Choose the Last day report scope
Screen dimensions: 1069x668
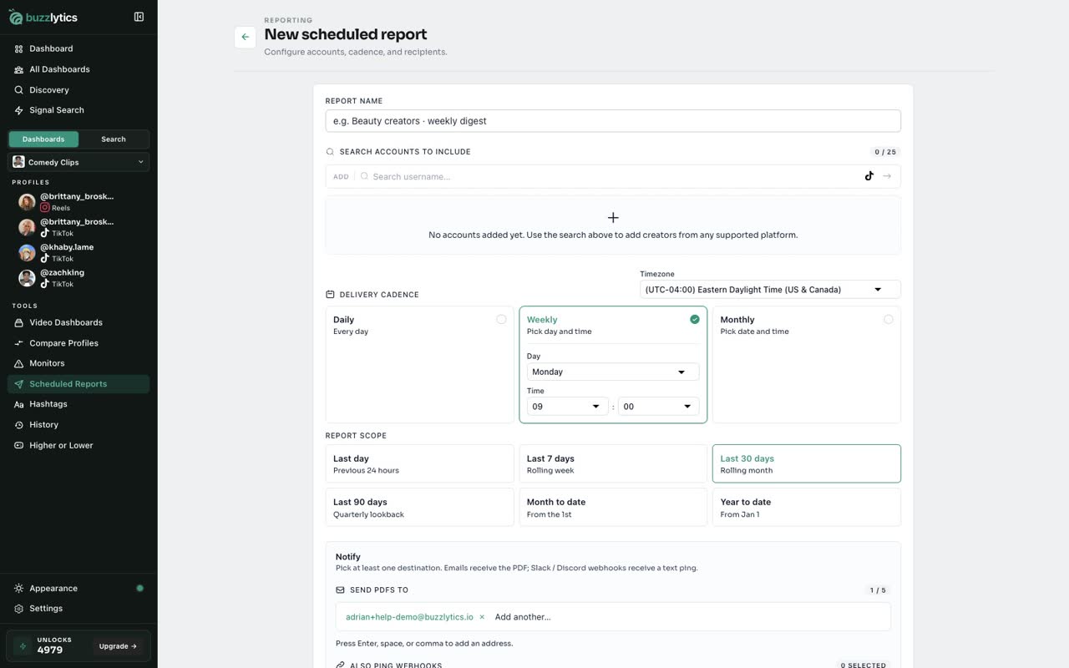click(x=420, y=463)
